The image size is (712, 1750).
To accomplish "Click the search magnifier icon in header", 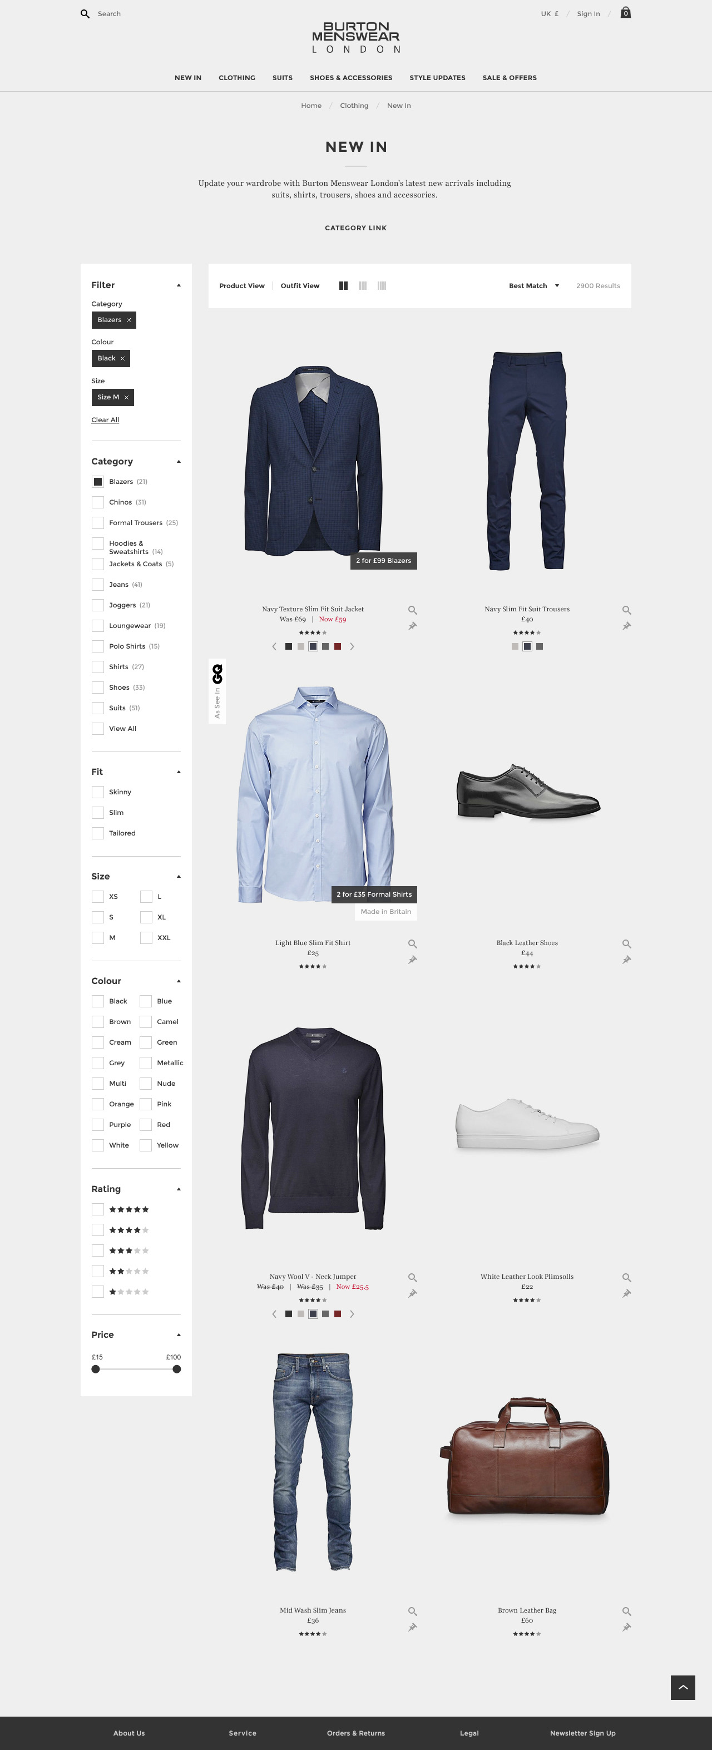I will pyautogui.click(x=85, y=13).
